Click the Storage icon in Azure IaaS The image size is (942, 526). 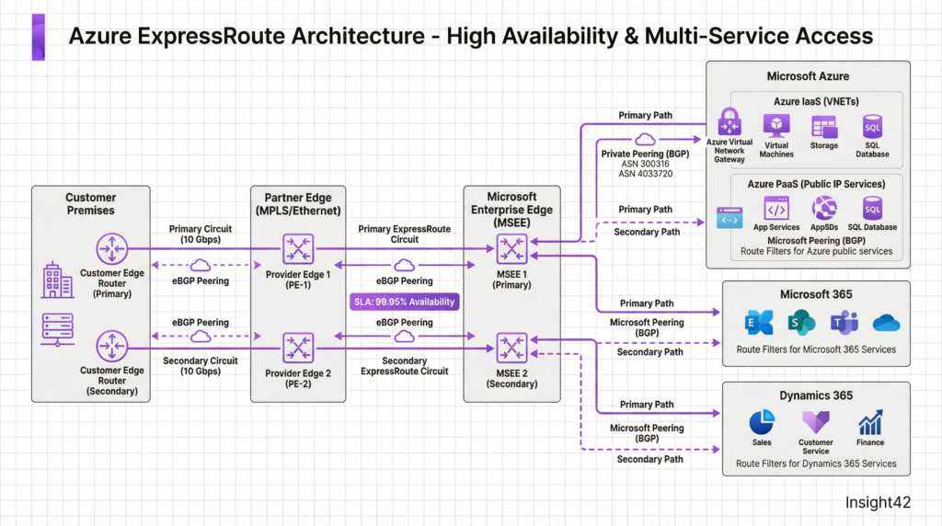(824, 126)
